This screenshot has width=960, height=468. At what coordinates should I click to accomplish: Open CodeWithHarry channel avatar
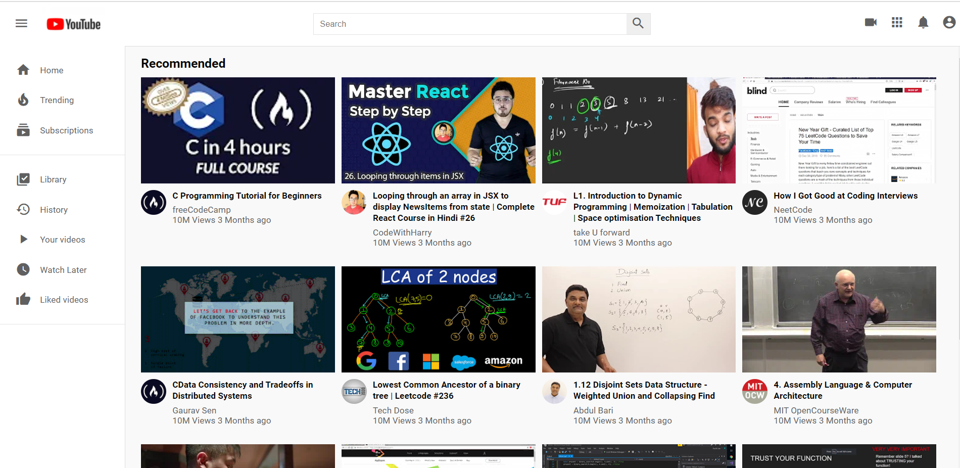point(354,203)
